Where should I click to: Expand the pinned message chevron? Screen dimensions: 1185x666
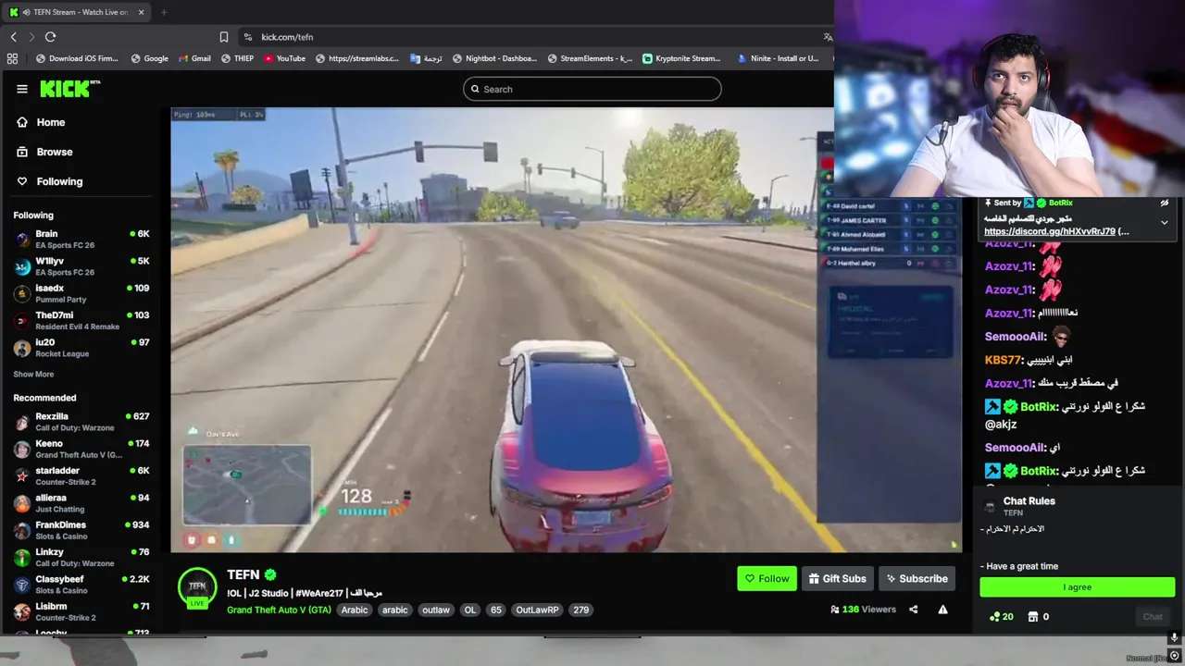coord(1165,222)
